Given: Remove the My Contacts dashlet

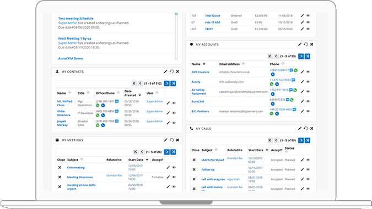Looking at the screenshot, I should click(177, 71).
